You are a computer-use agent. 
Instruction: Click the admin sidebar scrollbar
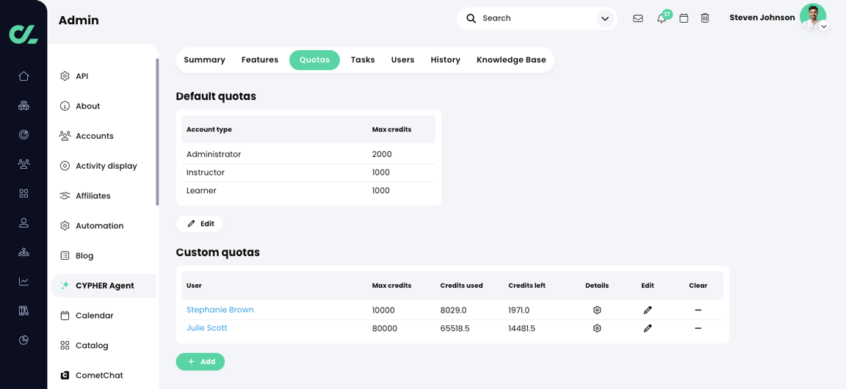pos(157,131)
